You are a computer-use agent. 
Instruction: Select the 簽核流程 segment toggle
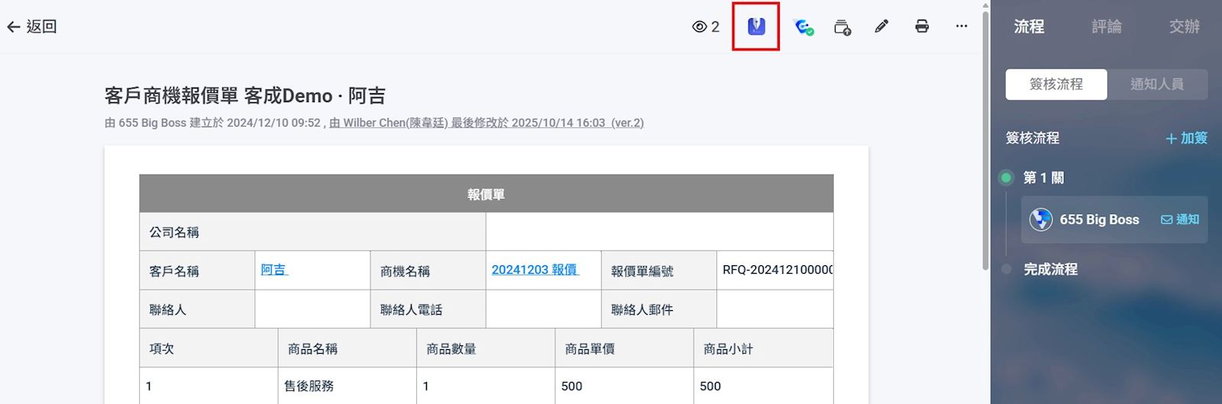(x=1056, y=85)
